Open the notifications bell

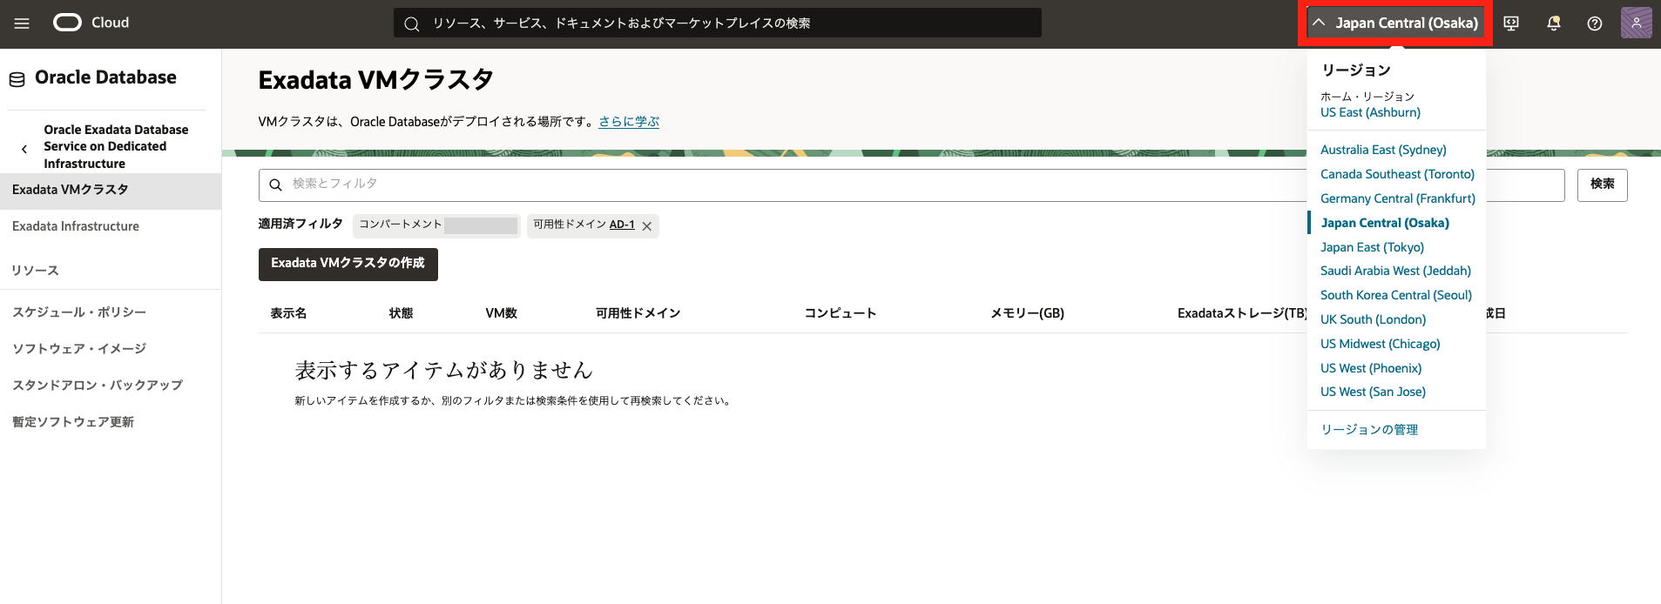pos(1553,23)
